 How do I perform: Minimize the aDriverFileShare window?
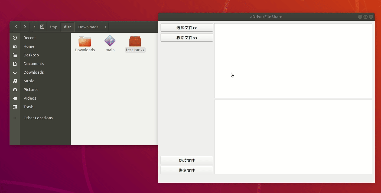360,17
